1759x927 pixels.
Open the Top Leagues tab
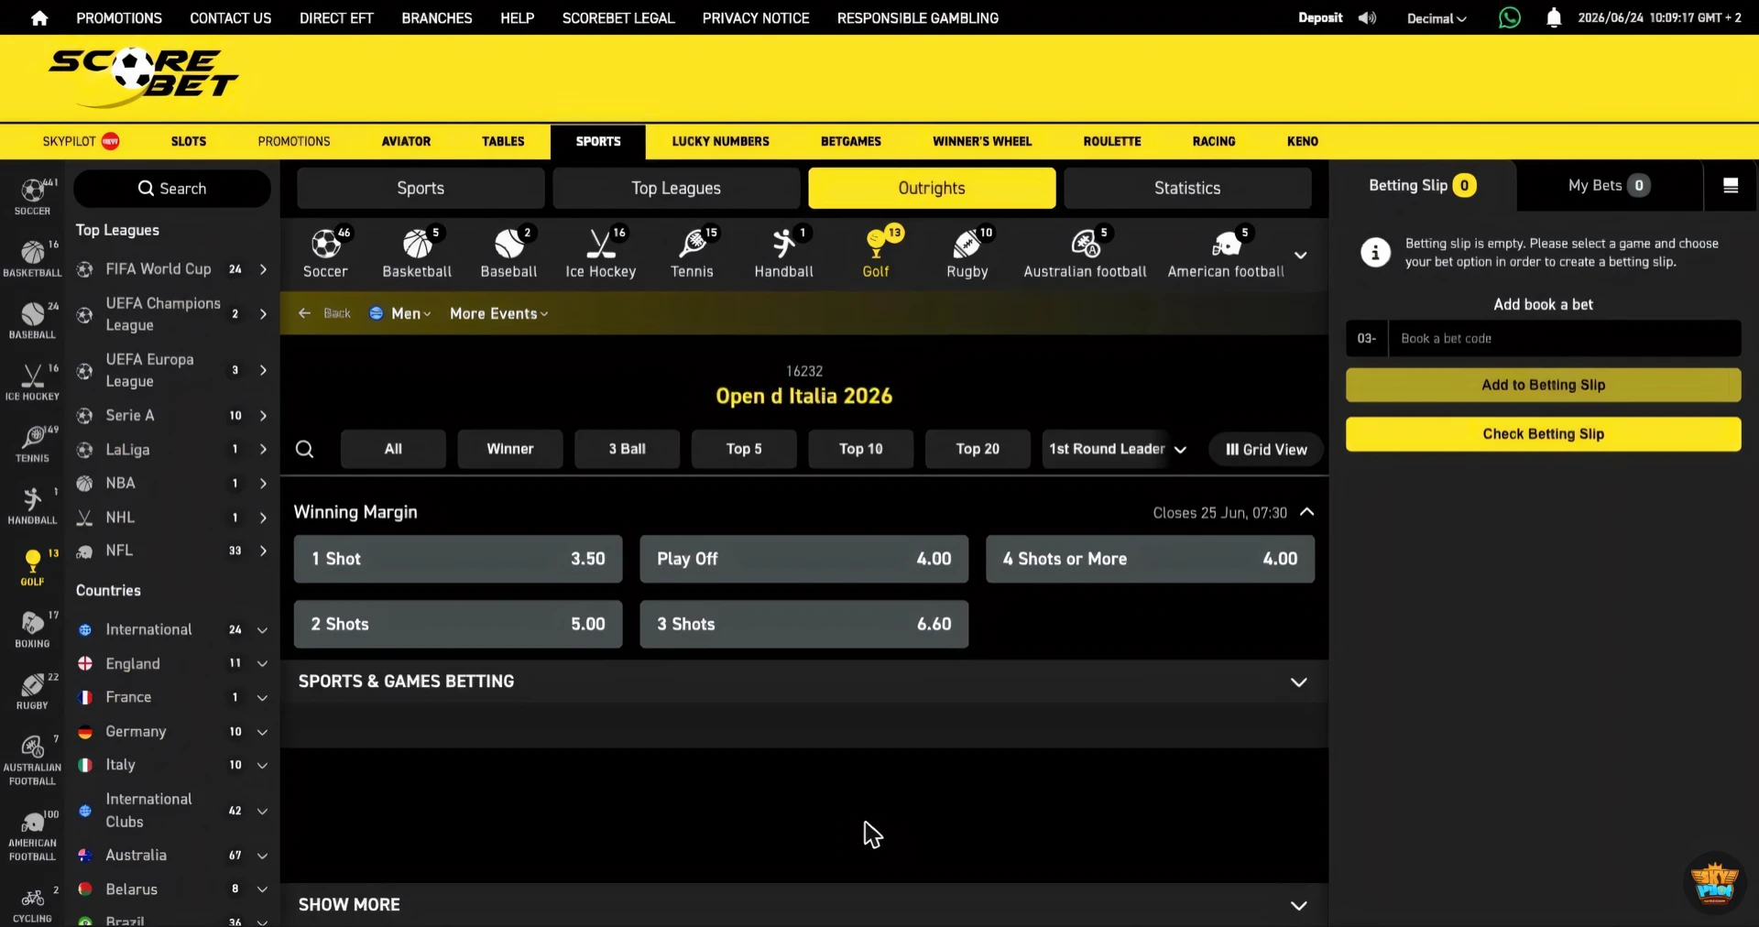[x=676, y=188]
